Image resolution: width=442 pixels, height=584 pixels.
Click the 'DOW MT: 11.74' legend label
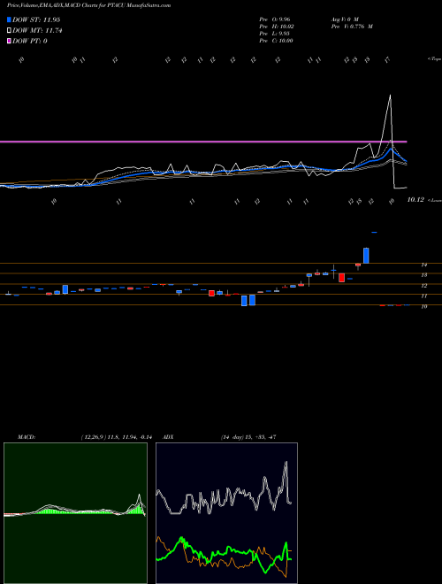[37, 31]
